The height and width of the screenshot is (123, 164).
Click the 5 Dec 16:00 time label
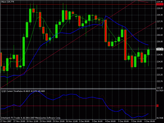pos(137,121)
